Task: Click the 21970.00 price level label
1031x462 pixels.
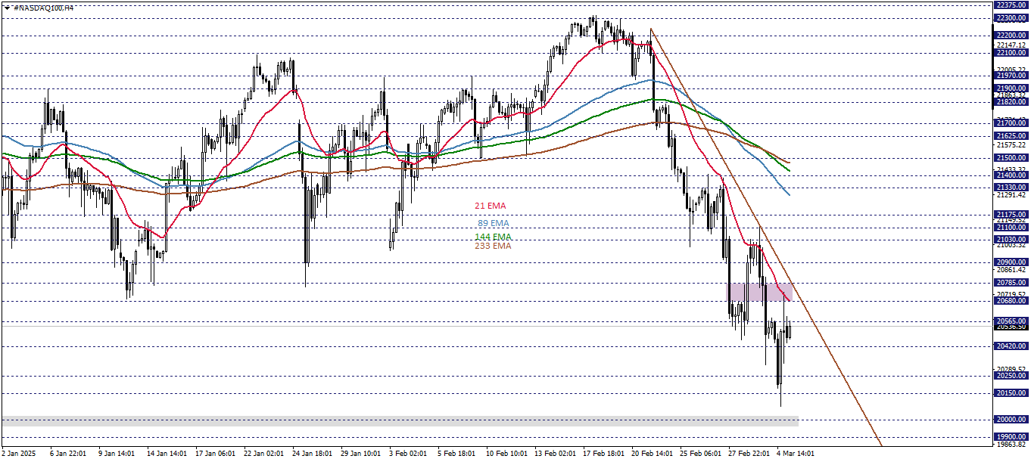Action: (x=1011, y=75)
